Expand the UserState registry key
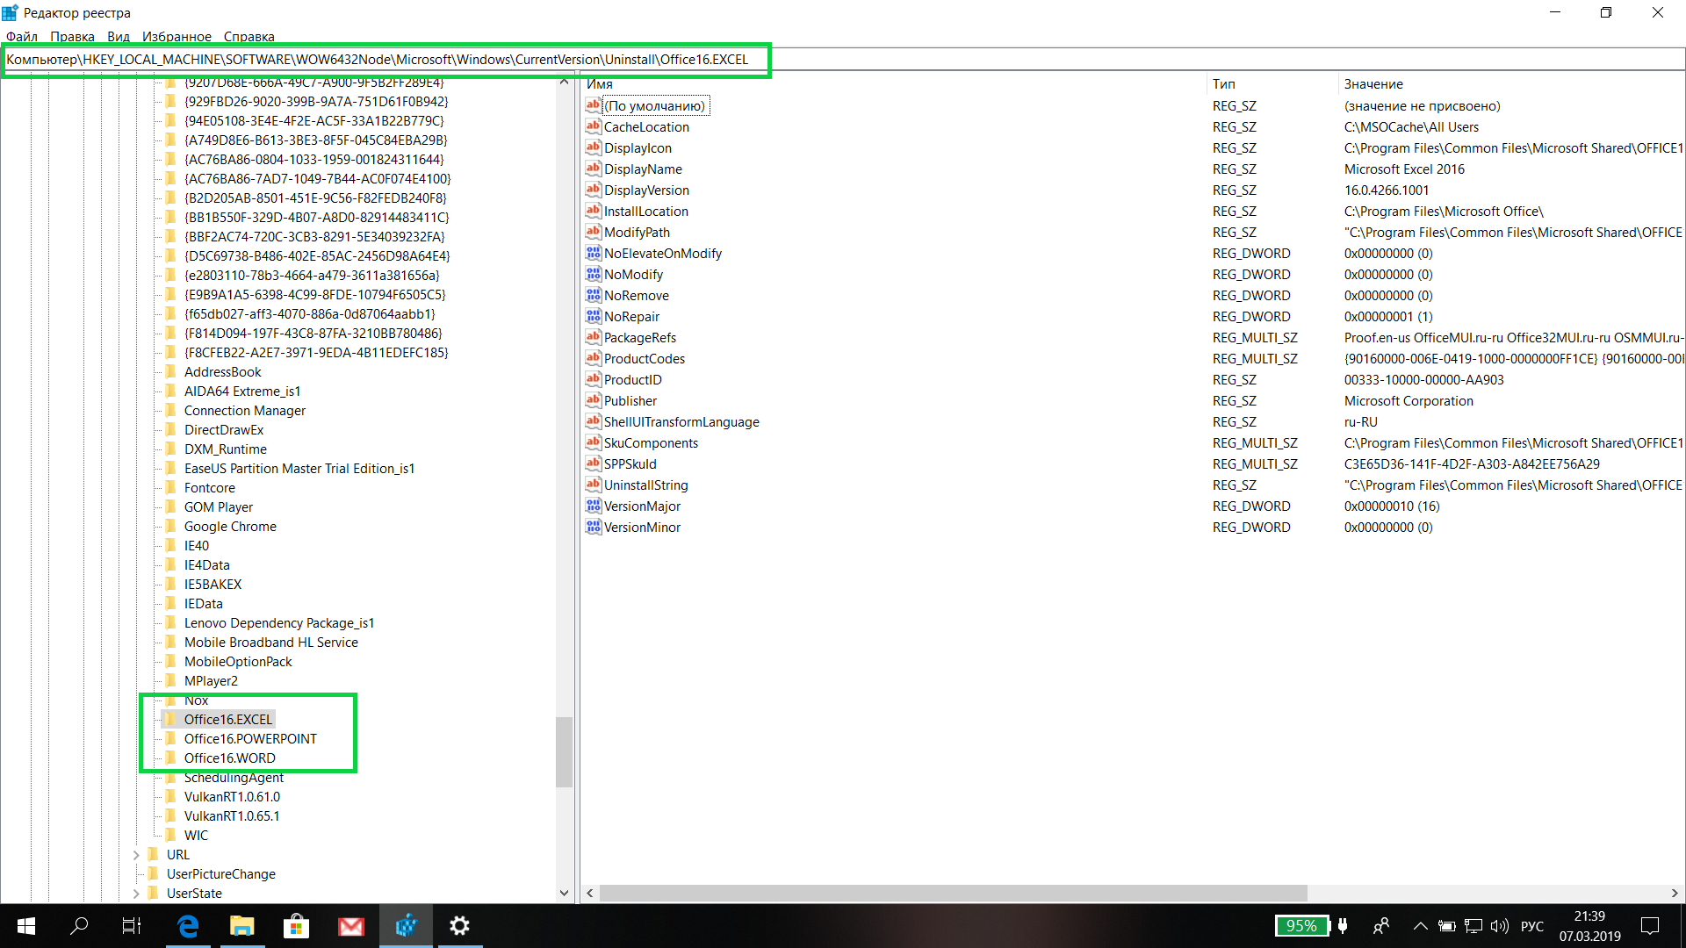 click(136, 894)
